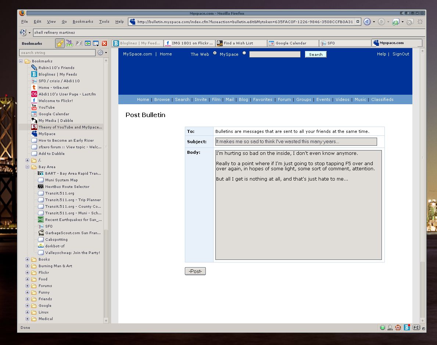Click the green reload page icon

click(x=395, y=22)
